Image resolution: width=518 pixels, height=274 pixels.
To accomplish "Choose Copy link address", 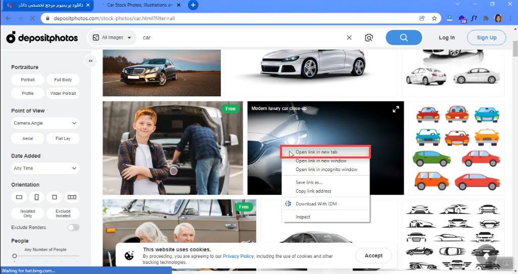I will (325, 191).
